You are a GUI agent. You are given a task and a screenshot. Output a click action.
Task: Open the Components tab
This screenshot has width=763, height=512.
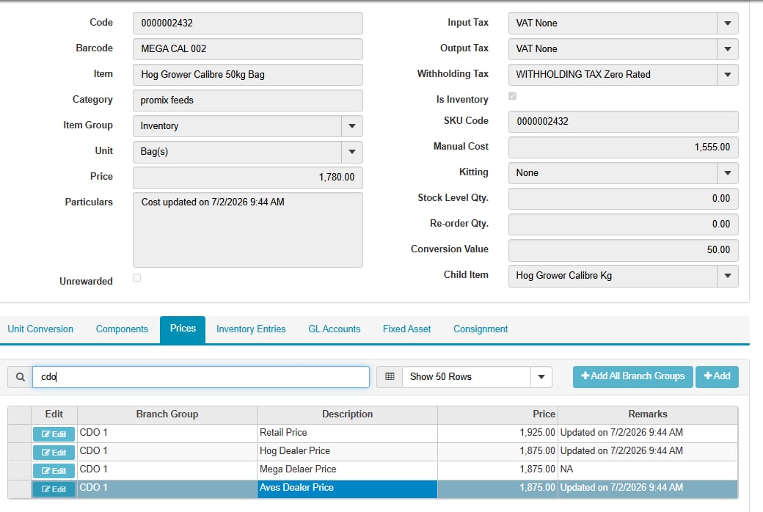point(122,329)
